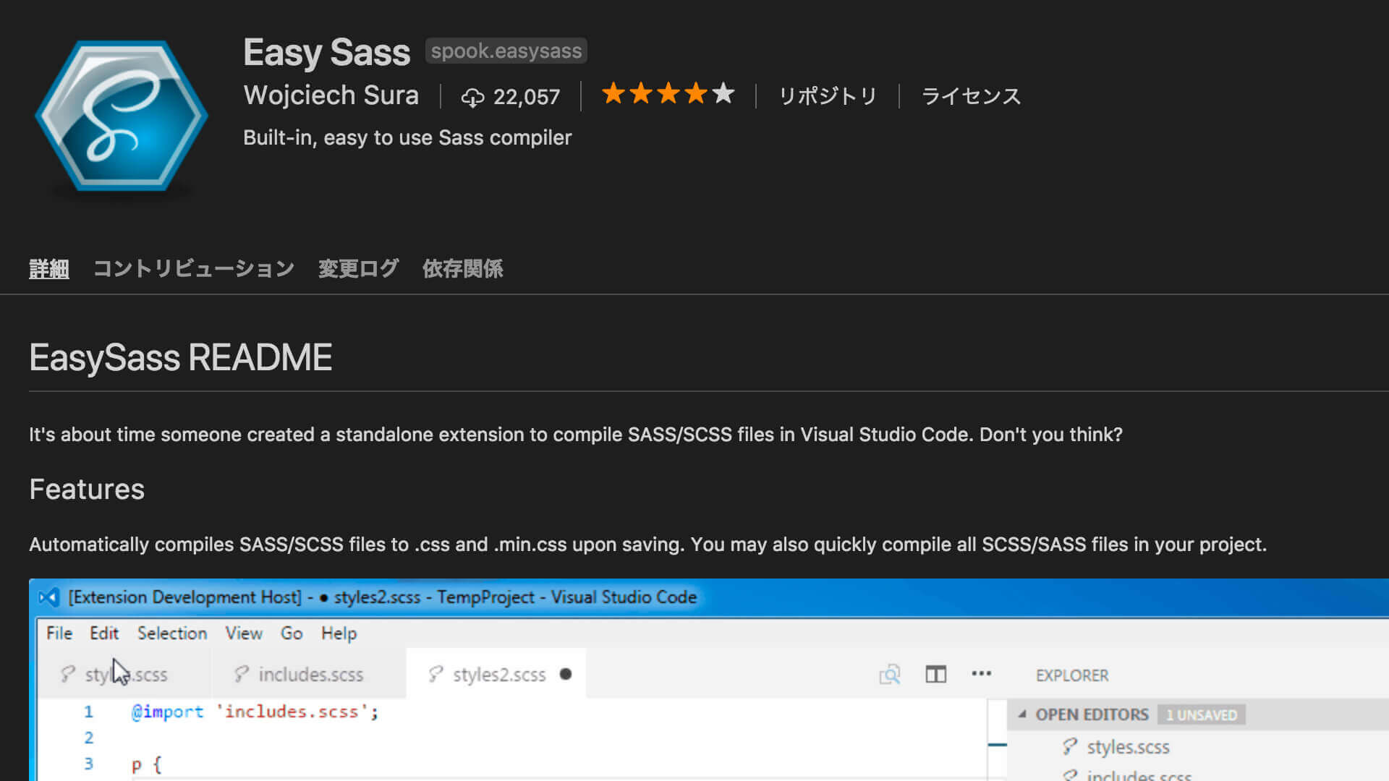
Task: Click the Easy Sass hexagonal extension icon
Action: coord(122,116)
